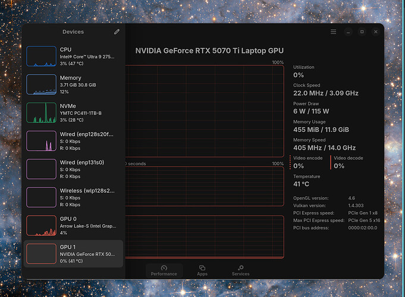Click the Temperature 41 °C value
Image resolution: width=405 pixels, height=297 pixels.
(301, 184)
